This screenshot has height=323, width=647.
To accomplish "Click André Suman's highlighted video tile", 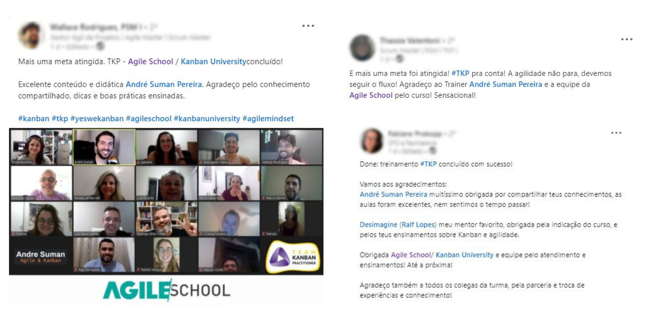I will pos(104,147).
